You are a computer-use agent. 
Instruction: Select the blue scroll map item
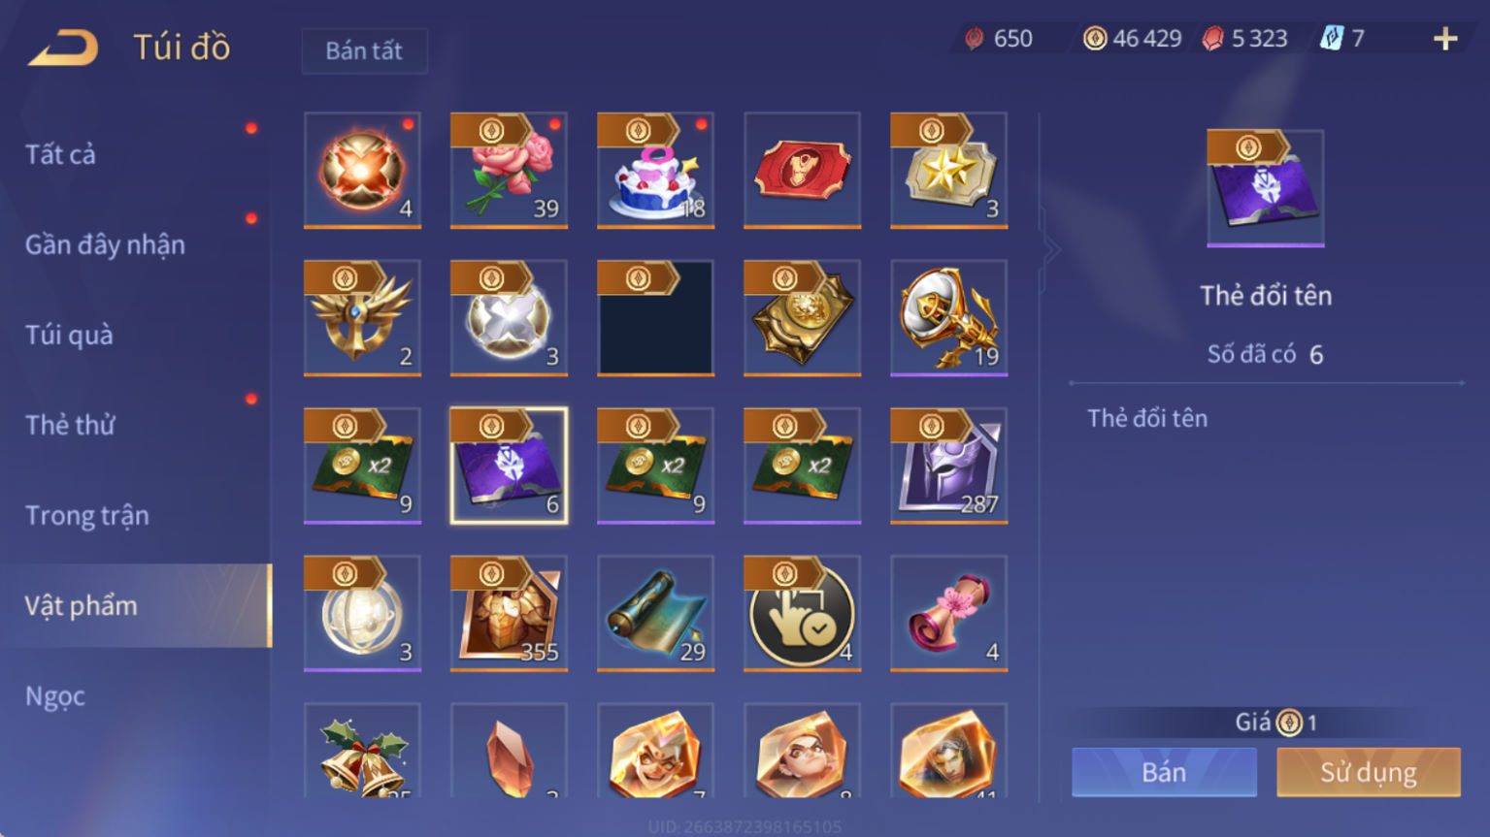pyautogui.click(x=655, y=613)
